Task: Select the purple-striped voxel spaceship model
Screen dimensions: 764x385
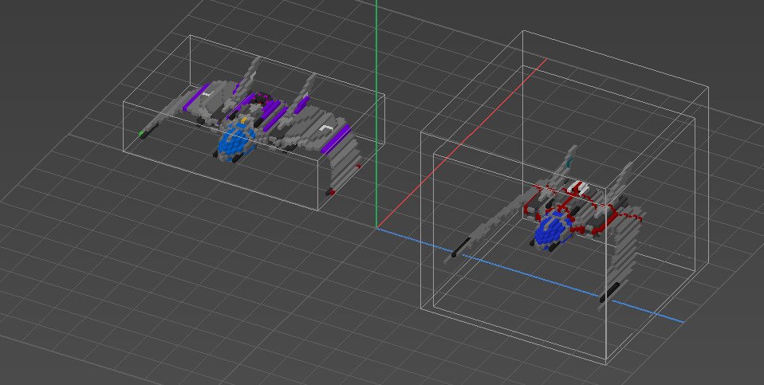Action: [251, 127]
